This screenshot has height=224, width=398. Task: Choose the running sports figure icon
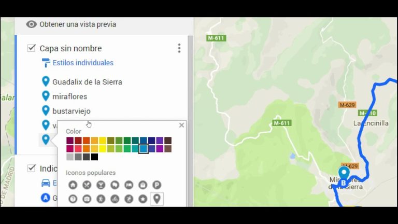[129, 199]
